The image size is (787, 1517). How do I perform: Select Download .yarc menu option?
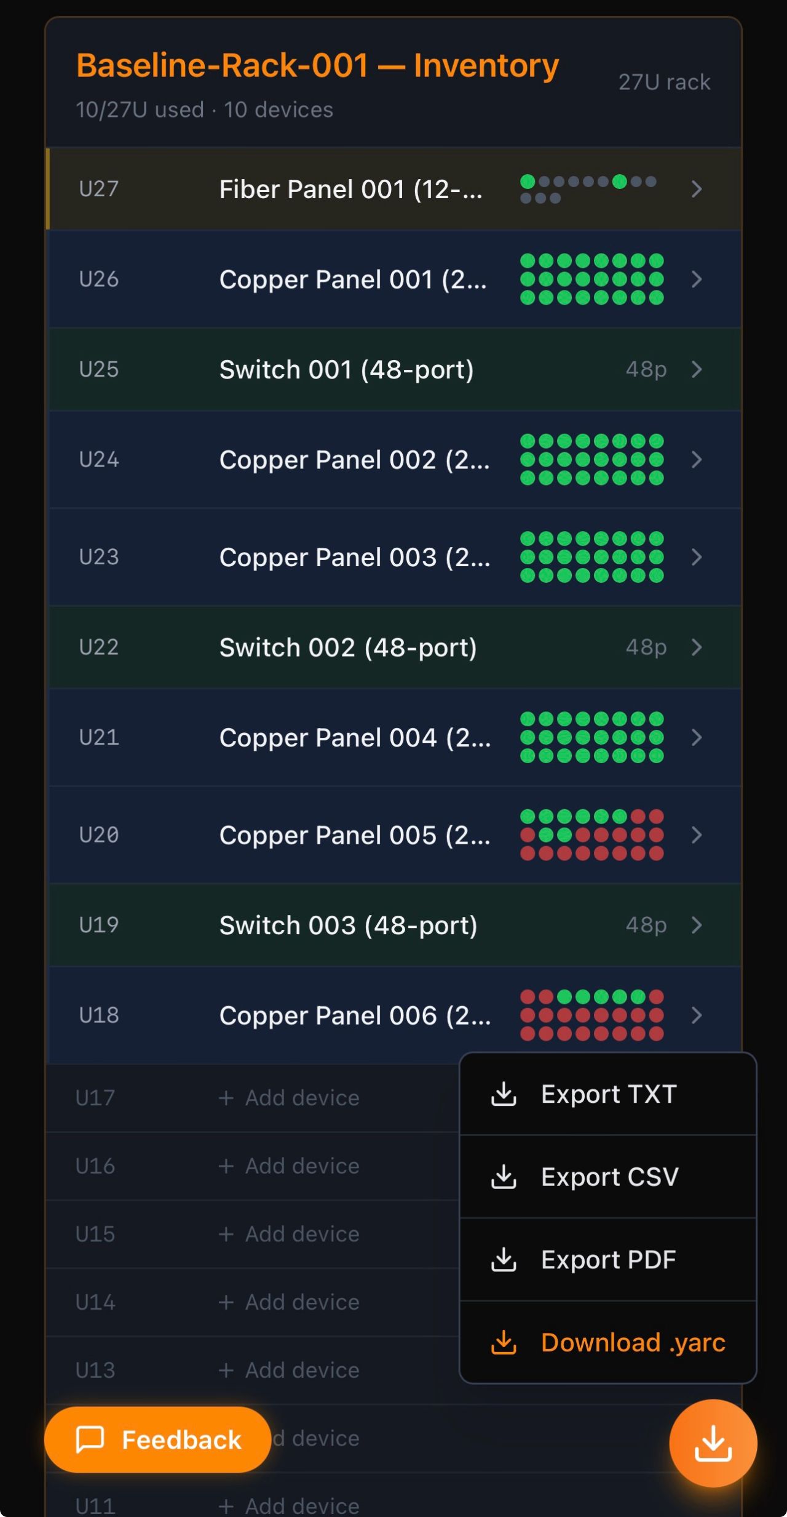[632, 1342]
